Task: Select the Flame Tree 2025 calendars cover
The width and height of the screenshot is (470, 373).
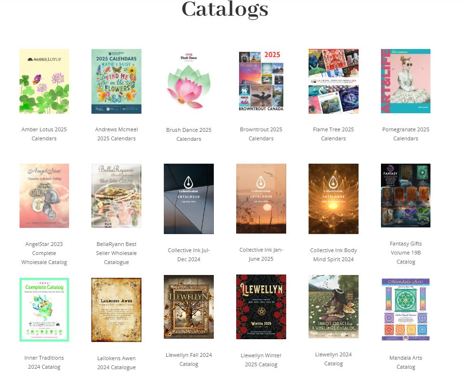Action: [333, 81]
